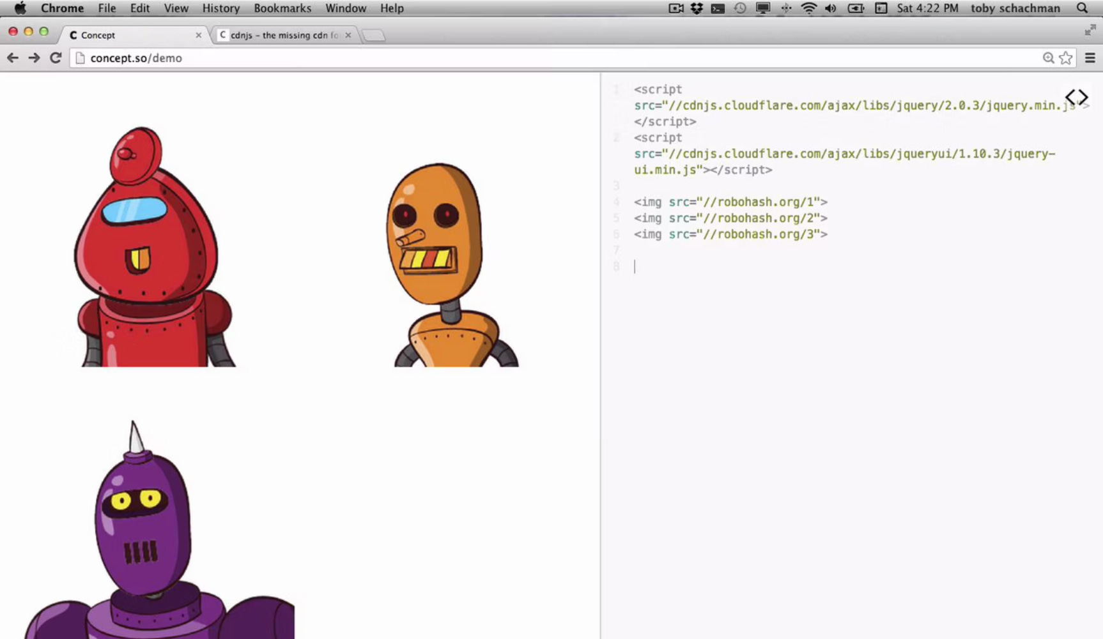Click the battery status icon

coord(856,8)
